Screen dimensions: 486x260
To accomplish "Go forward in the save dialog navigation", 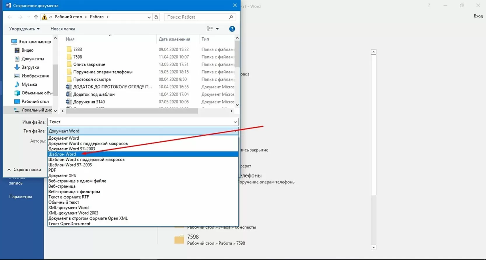I will (20, 17).
